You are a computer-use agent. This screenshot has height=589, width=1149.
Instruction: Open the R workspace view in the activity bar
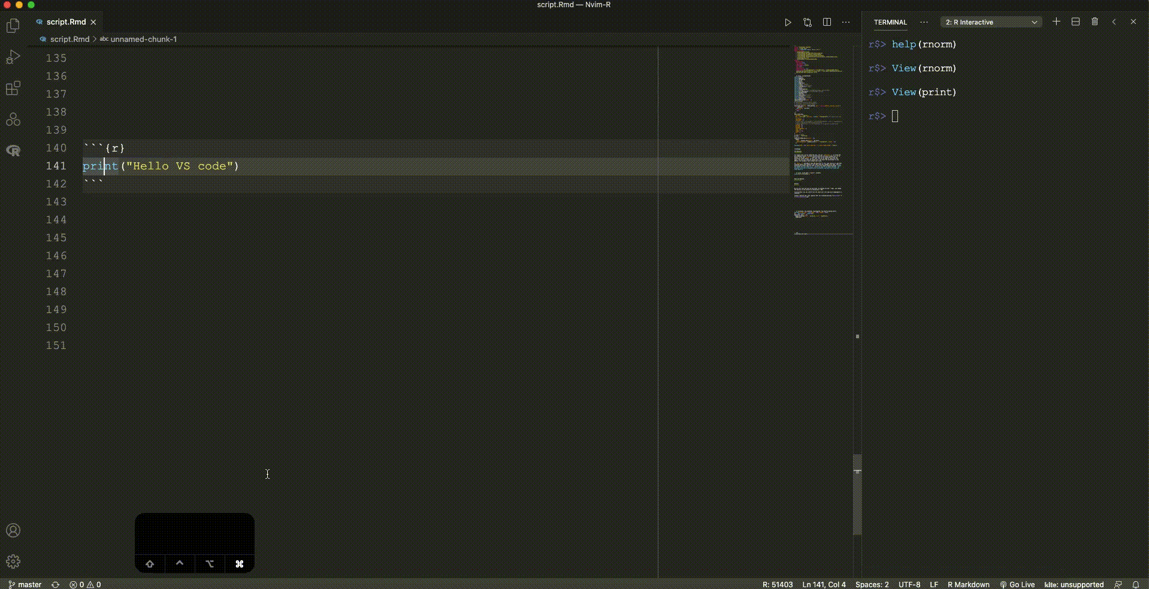pos(13,150)
